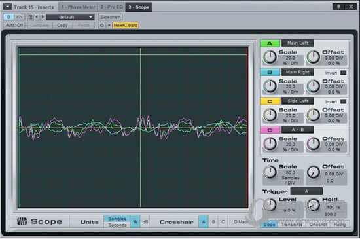The width and height of the screenshot is (360, 239).
Task: Switch to the 2 - Pro EQ tab
Action: coord(111,7)
